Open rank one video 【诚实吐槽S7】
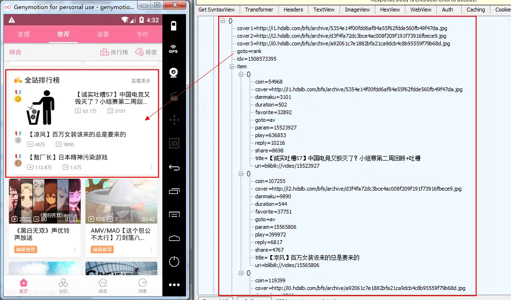Image resolution: width=511 pixels, height=300 pixels. point(112,98)
